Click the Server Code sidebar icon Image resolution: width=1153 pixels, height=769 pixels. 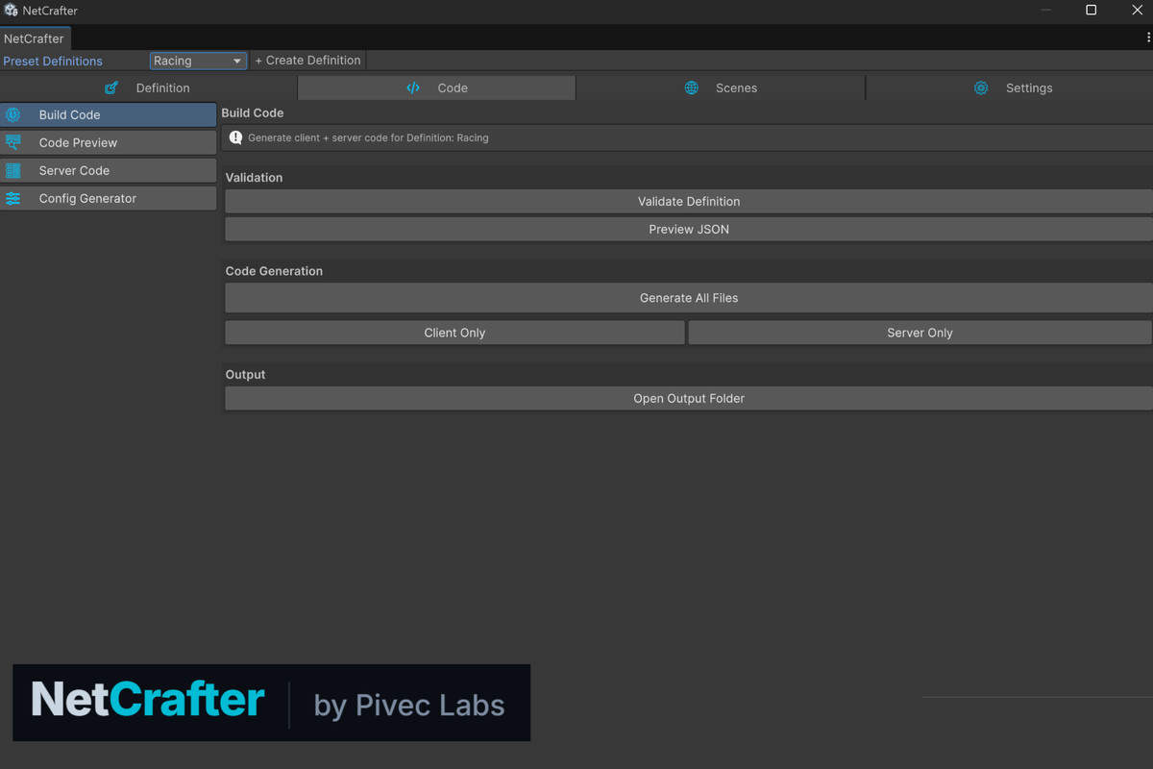tap(13, 170)
